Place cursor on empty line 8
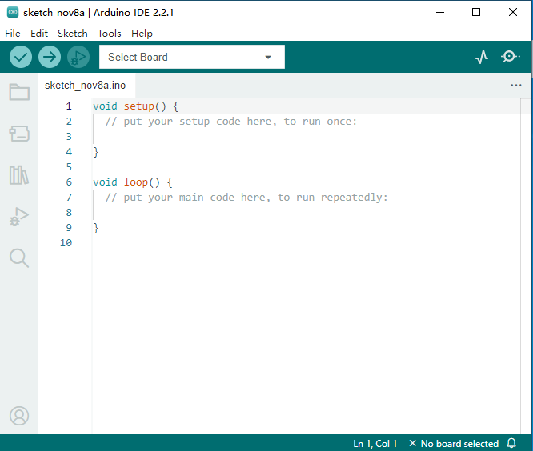The width and height of the screenshot is (533, 451). [306, 213]
